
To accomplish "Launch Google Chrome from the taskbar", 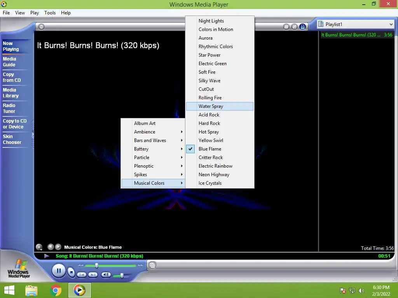I will coord(56,290).
